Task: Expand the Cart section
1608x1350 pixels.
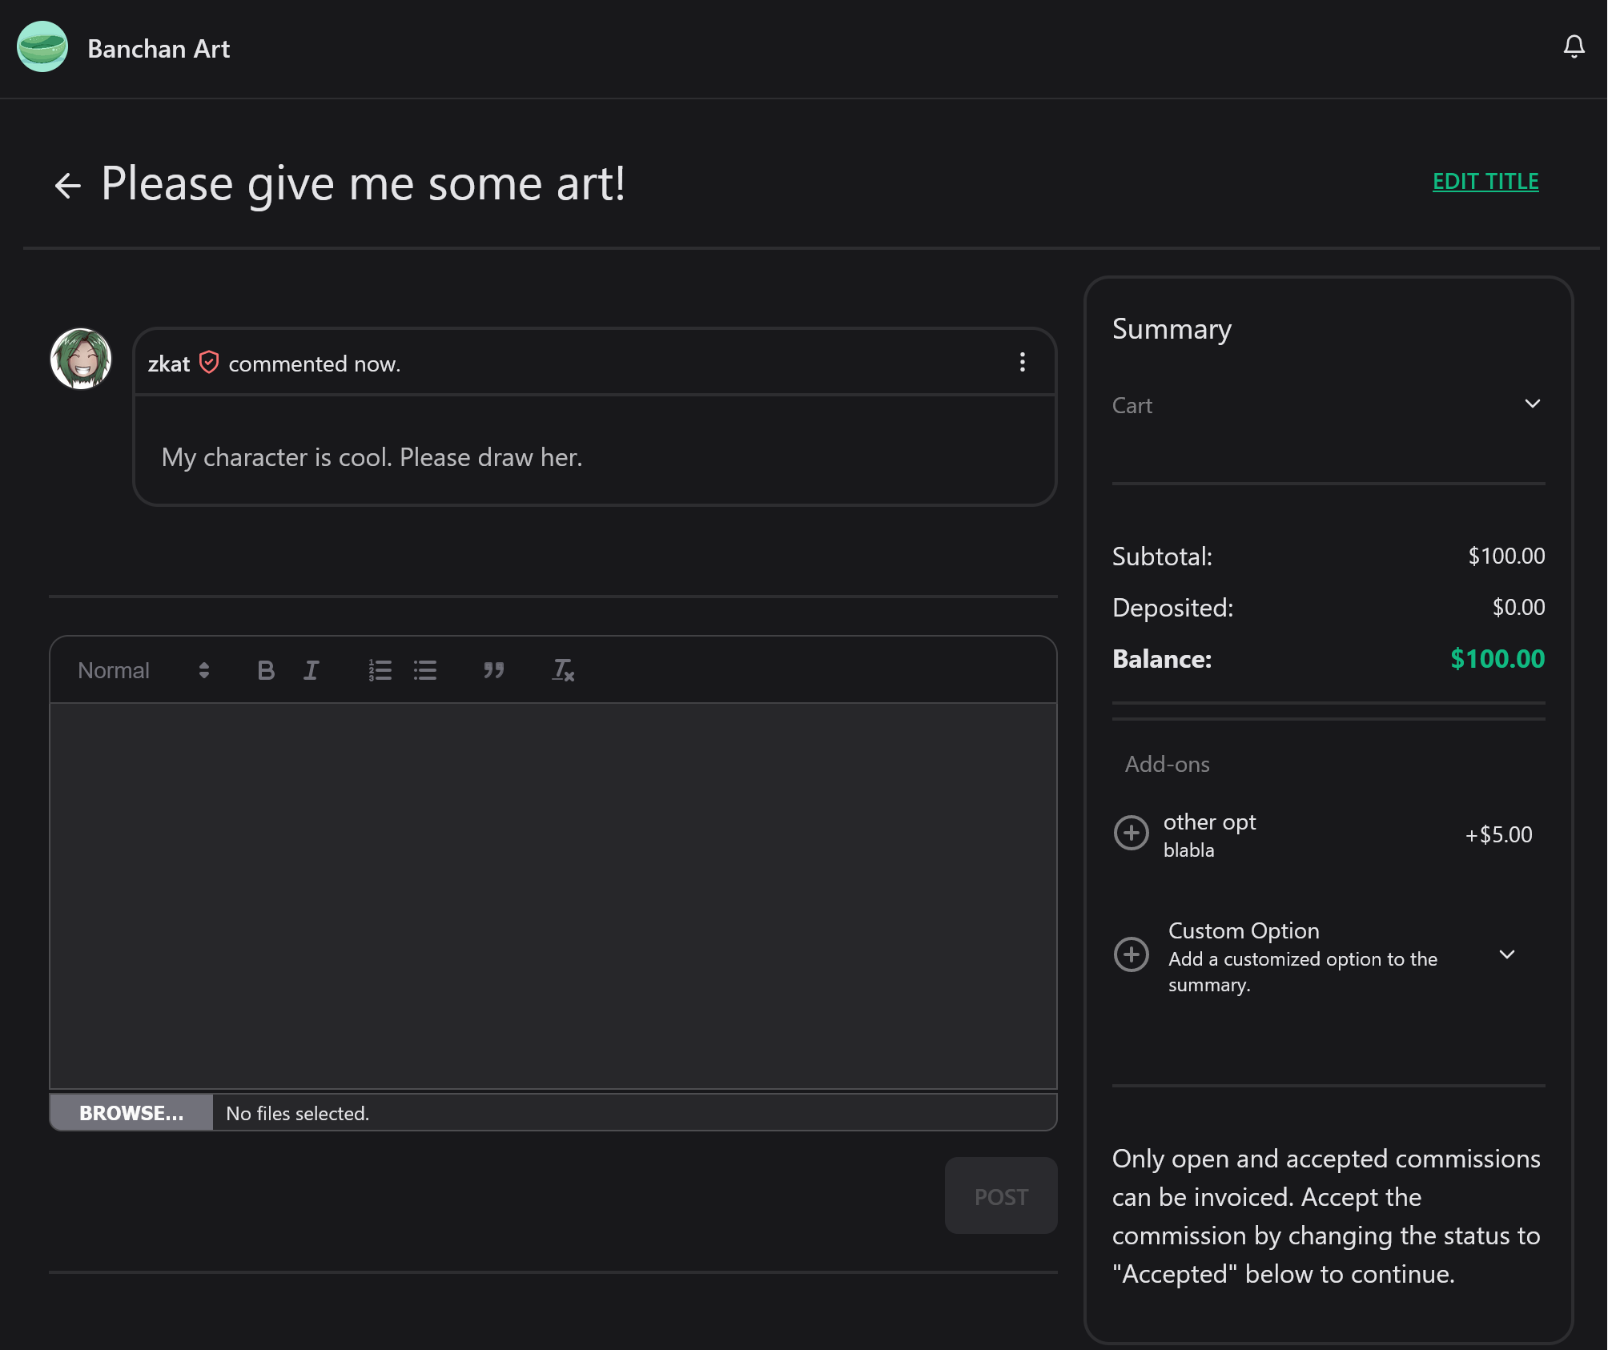Action: click(1532, 404)
